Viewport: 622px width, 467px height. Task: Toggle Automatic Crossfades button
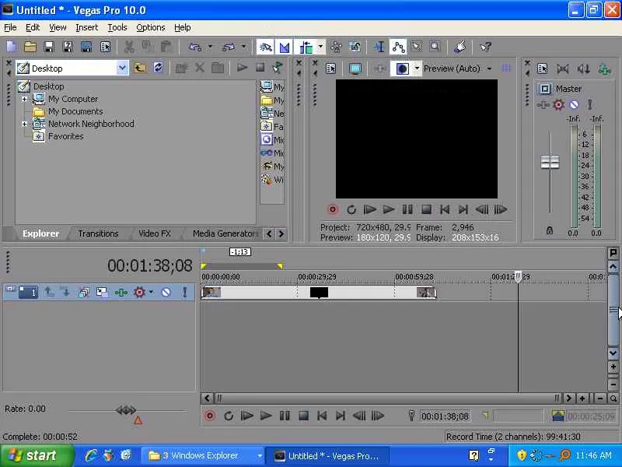coord(285,47)
